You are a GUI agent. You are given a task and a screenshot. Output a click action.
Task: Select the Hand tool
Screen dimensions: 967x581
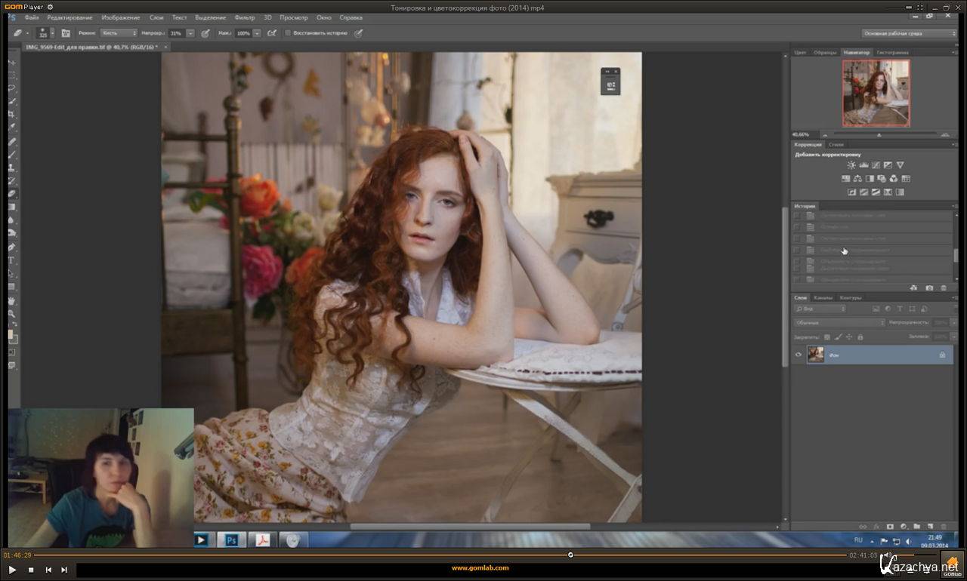pyautogui.click(x=12, y=300)
